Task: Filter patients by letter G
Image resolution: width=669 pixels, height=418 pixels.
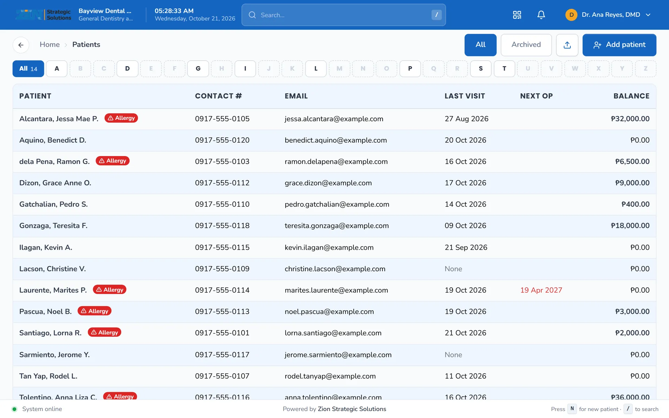Action: tap(198, 69)
